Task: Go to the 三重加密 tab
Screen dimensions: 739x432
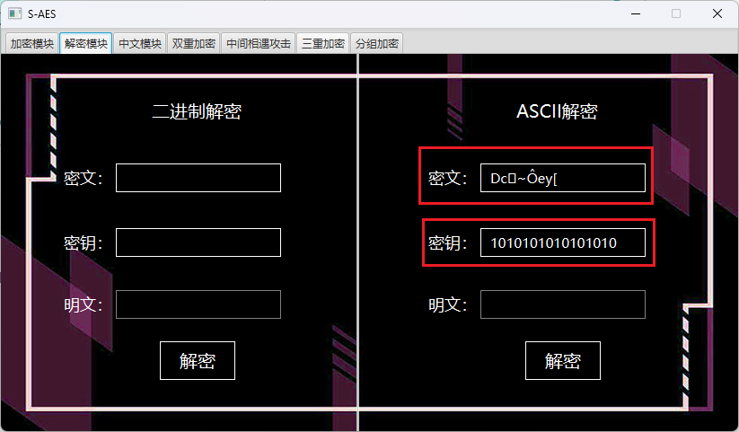Action: 323,43
